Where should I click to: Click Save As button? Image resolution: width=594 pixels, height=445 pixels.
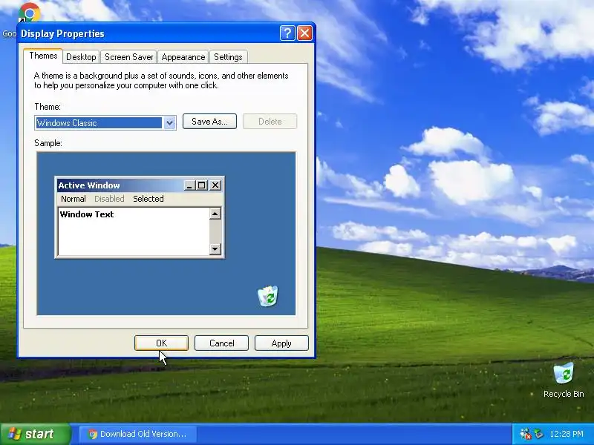[x=209, y=122]
